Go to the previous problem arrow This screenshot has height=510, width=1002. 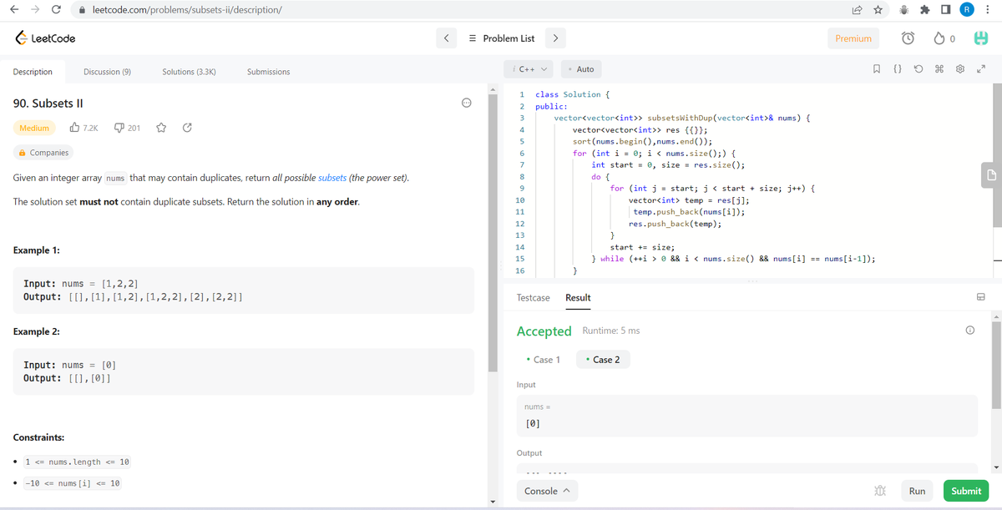446,38
